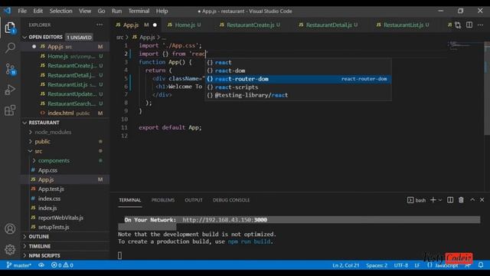This screenshot has height=276, width=490.
Task: Collapse the Open Editors section
Action: [x=24, y=38]
